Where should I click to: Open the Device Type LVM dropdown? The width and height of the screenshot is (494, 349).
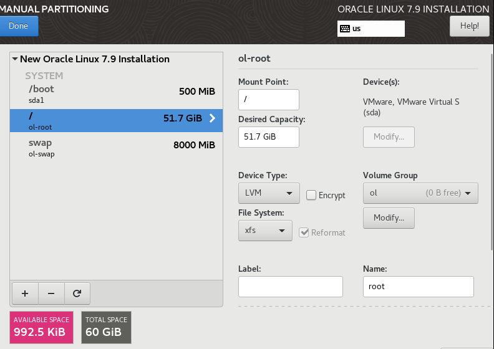[269, 193]
